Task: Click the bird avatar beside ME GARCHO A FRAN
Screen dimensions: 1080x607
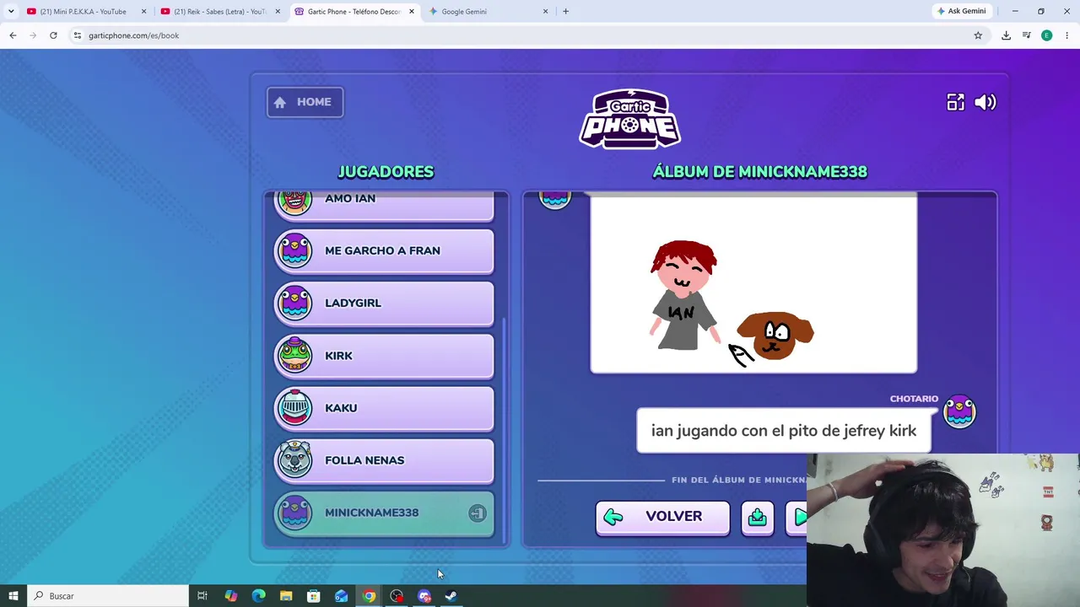Action: tap(294, 250)
